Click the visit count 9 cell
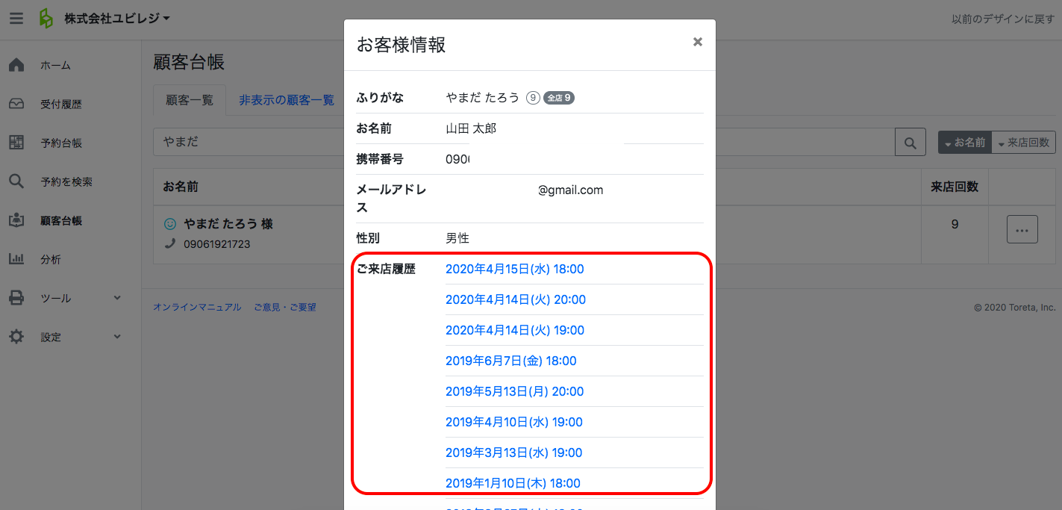Screen dimensions: 1062x510 pyautogui.click(x=955, y=224)
